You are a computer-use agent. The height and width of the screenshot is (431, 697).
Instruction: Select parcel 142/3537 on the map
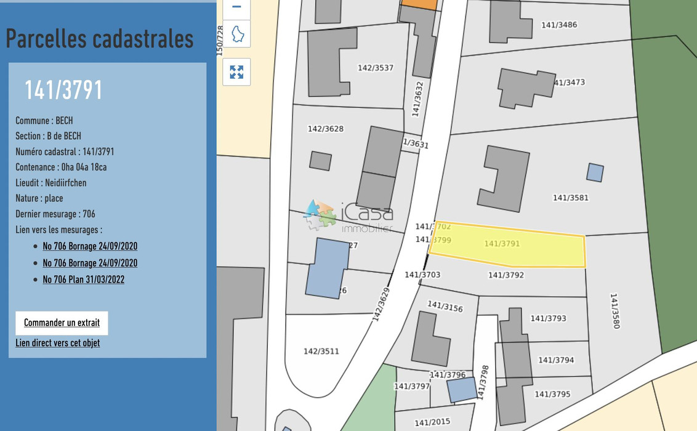[377, 68]
